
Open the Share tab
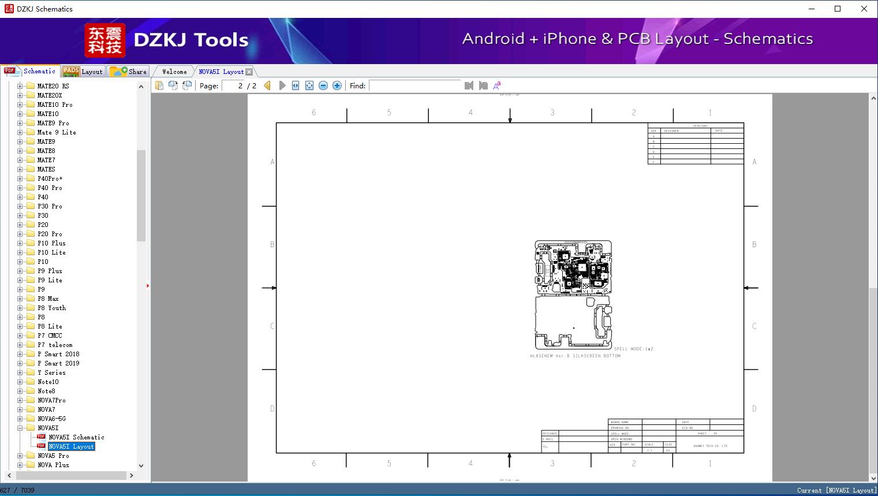[x=128, y=72]
